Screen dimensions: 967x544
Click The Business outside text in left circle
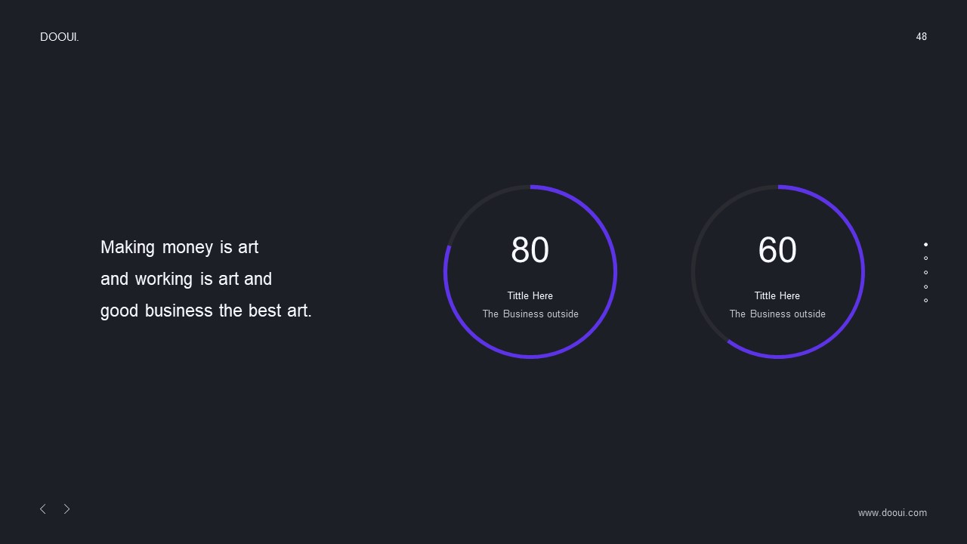point(530,314)
